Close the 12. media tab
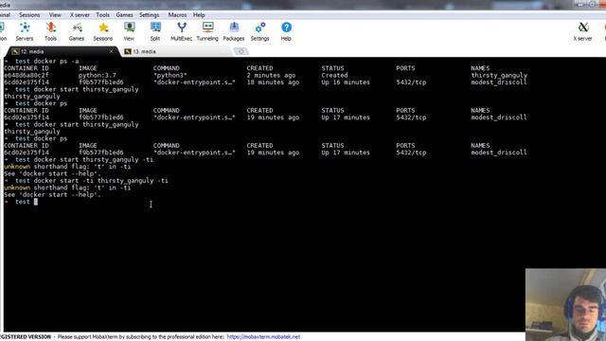Viewport: 606px width, 341px height. [112, 51]
